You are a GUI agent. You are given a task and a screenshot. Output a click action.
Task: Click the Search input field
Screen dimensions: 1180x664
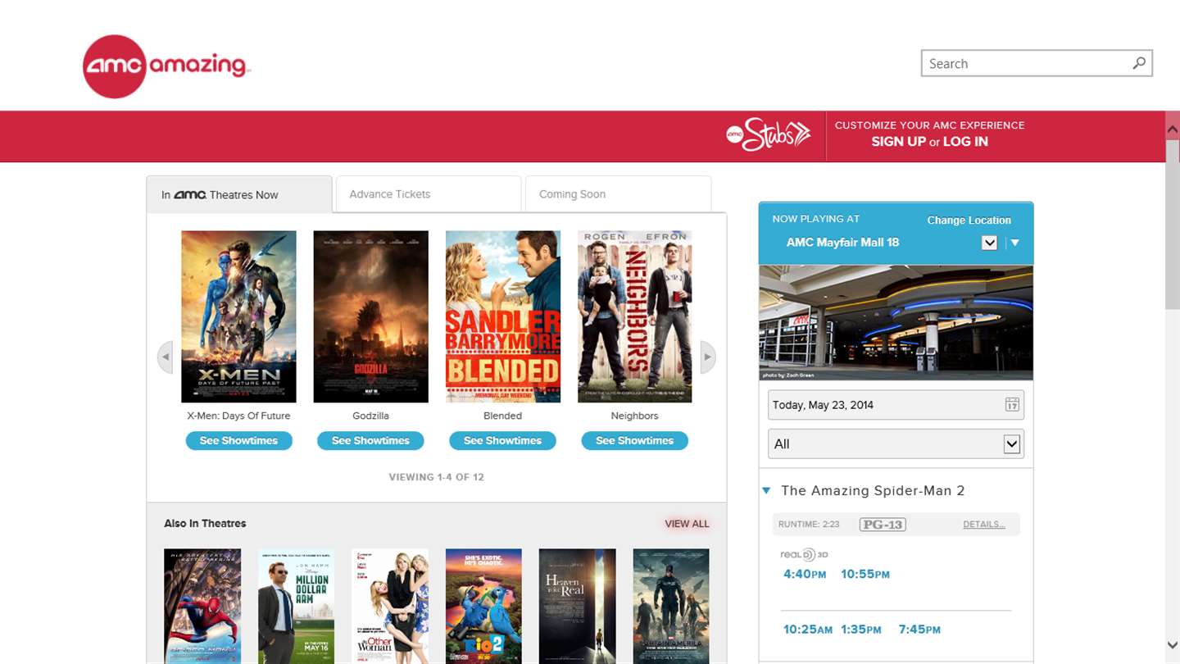1037,63
